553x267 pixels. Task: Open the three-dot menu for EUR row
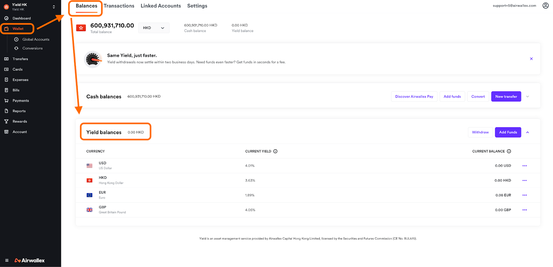pos(524,195)
